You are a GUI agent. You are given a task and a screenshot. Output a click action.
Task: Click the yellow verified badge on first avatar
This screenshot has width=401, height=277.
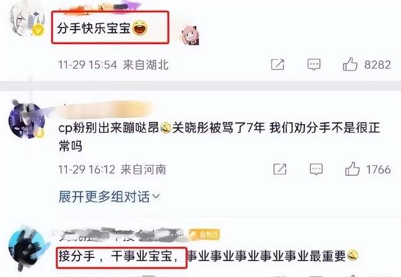point(38,30)
